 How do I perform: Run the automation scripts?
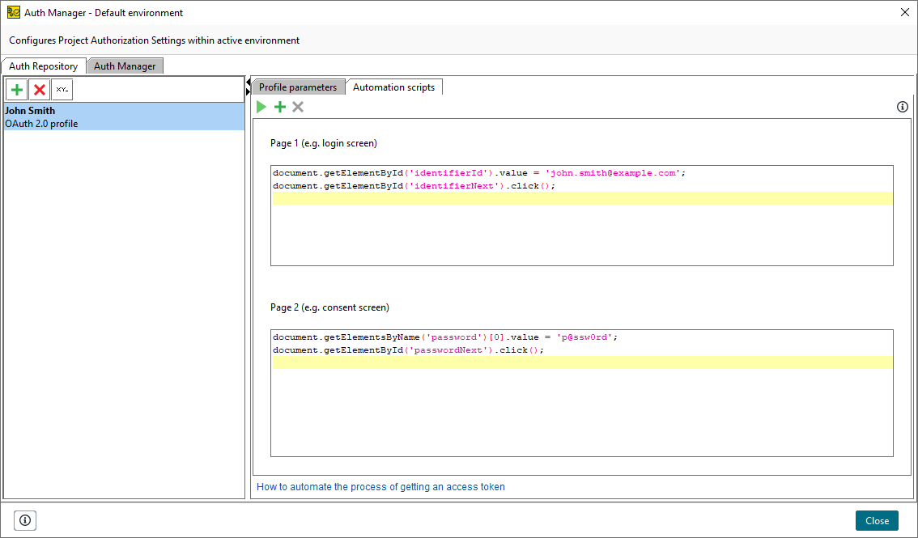tap(261, 106)
